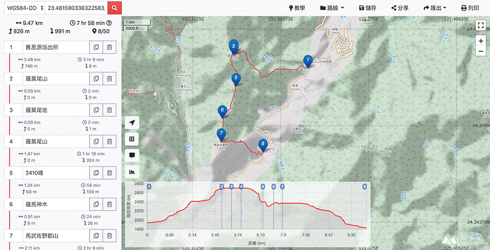Delete waypoint 2 羅葉尾山
Screen dimensions: 490x250
pos(109,79)
